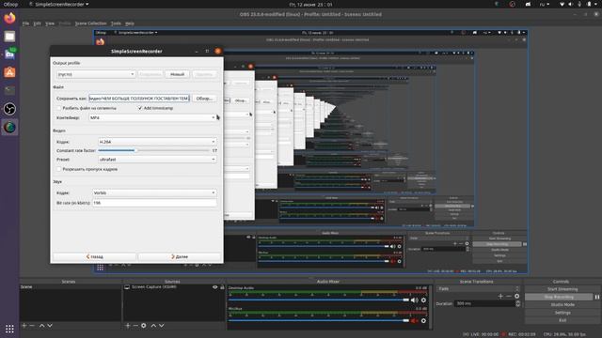Screen dimensions: 602x338
Task: Click the SimpleScreenRecorder dock icon
Action: point(9,128)
